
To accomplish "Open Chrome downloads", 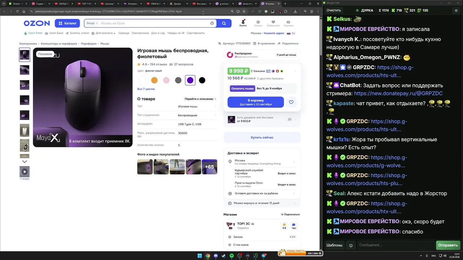I will coord(295,11).
